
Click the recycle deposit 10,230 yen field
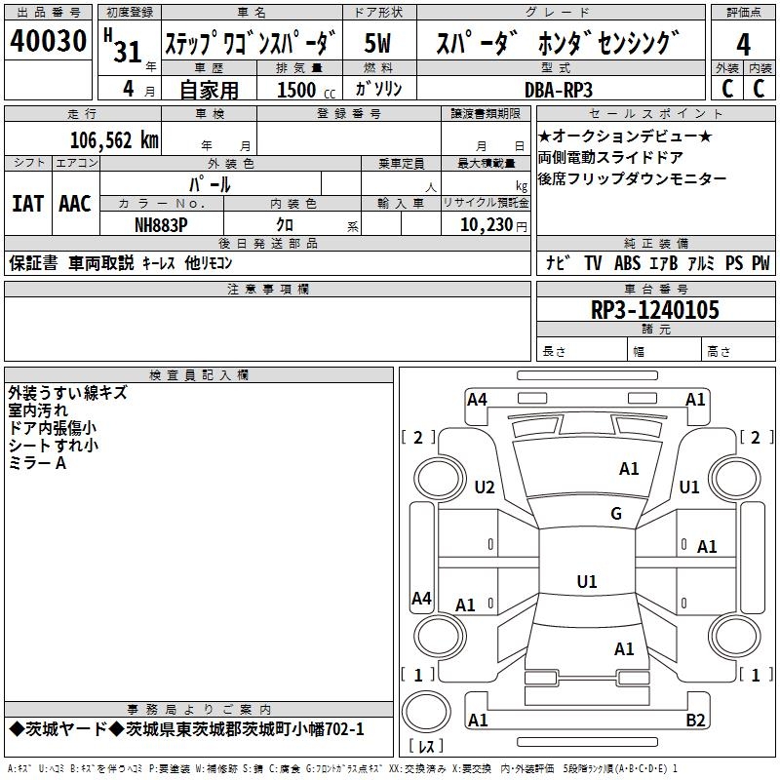[486, 224]
